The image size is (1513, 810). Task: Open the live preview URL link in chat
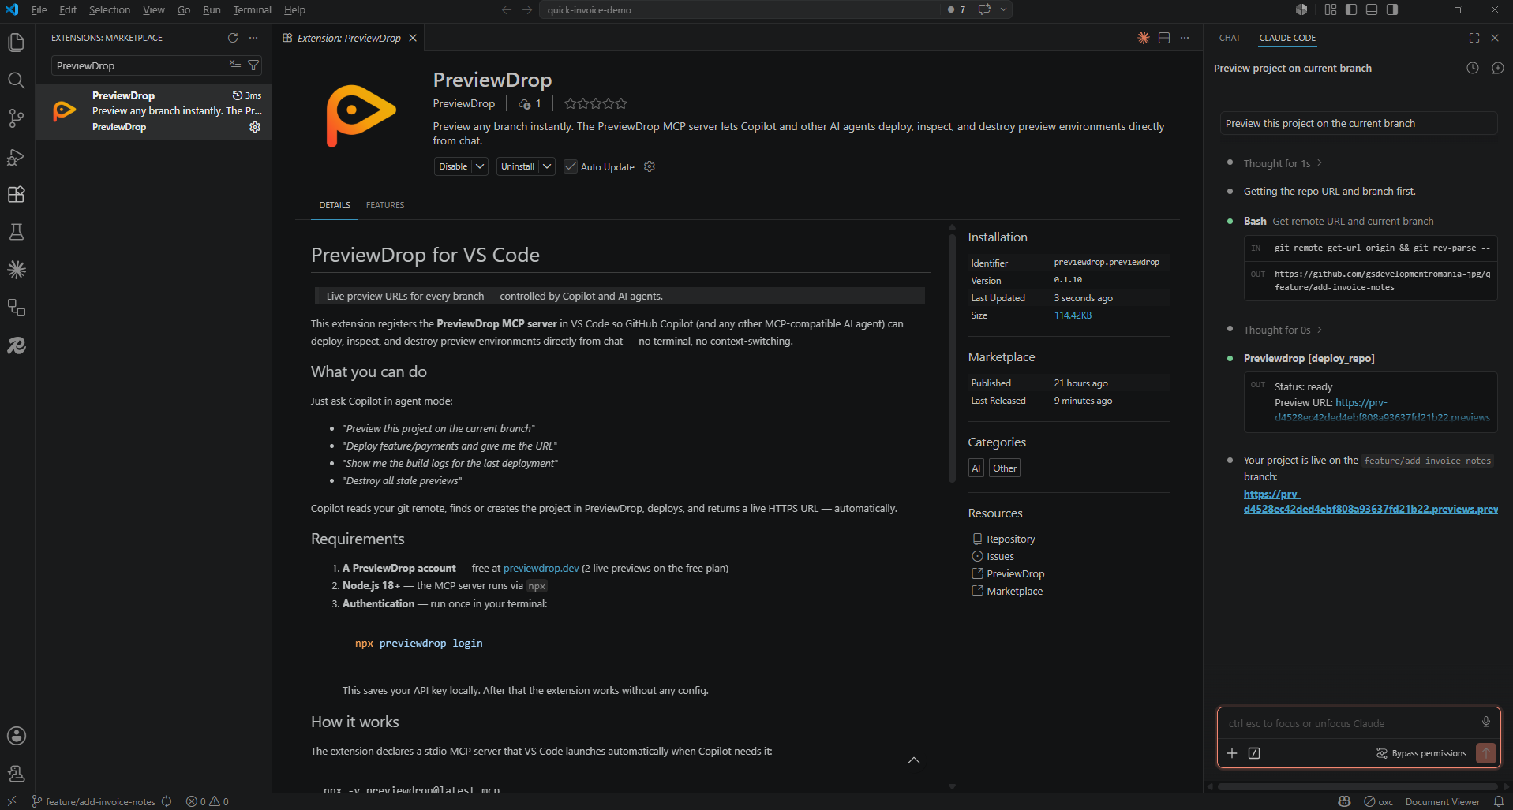click(x=1370, y=502)
